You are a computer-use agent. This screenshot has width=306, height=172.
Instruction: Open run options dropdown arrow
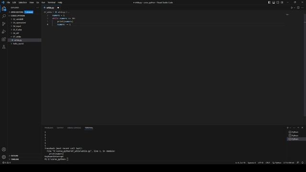tap(295, 8)
